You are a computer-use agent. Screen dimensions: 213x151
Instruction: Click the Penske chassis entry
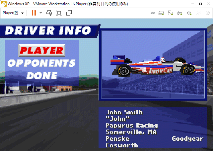point(117,138)
